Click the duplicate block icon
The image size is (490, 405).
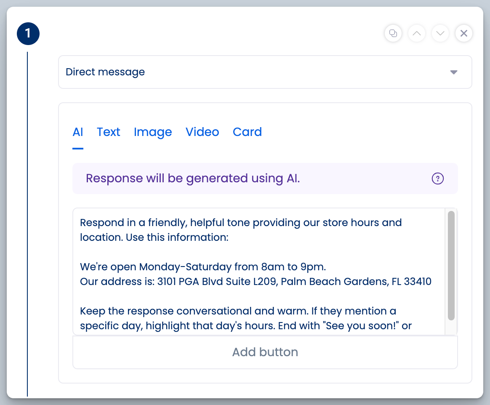[x=393, y=33]
